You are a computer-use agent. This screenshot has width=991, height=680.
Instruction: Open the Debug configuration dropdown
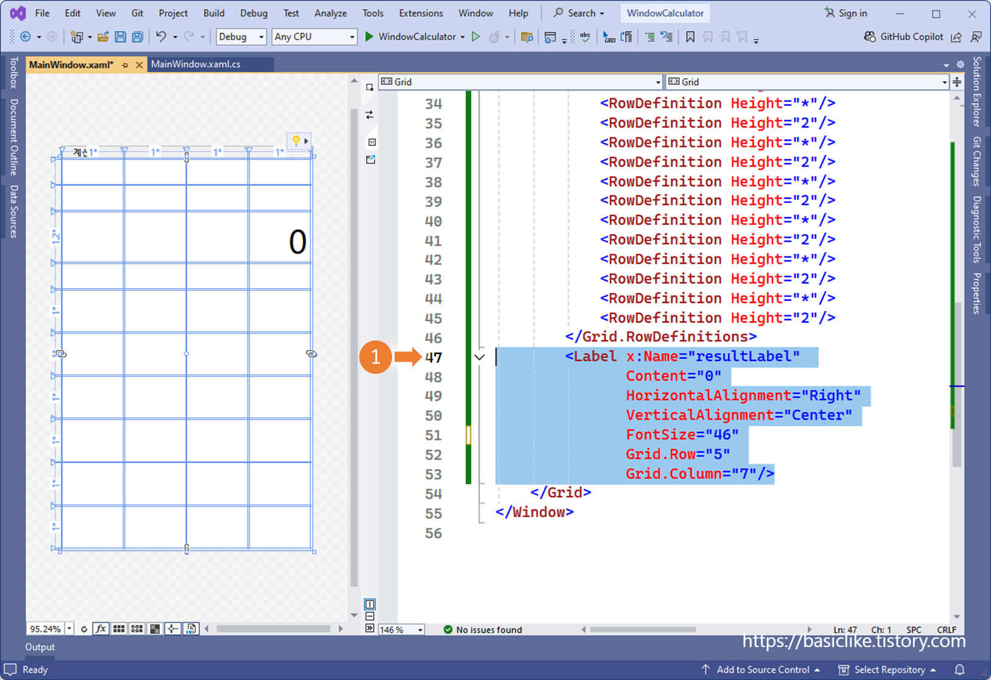[241, 37]
